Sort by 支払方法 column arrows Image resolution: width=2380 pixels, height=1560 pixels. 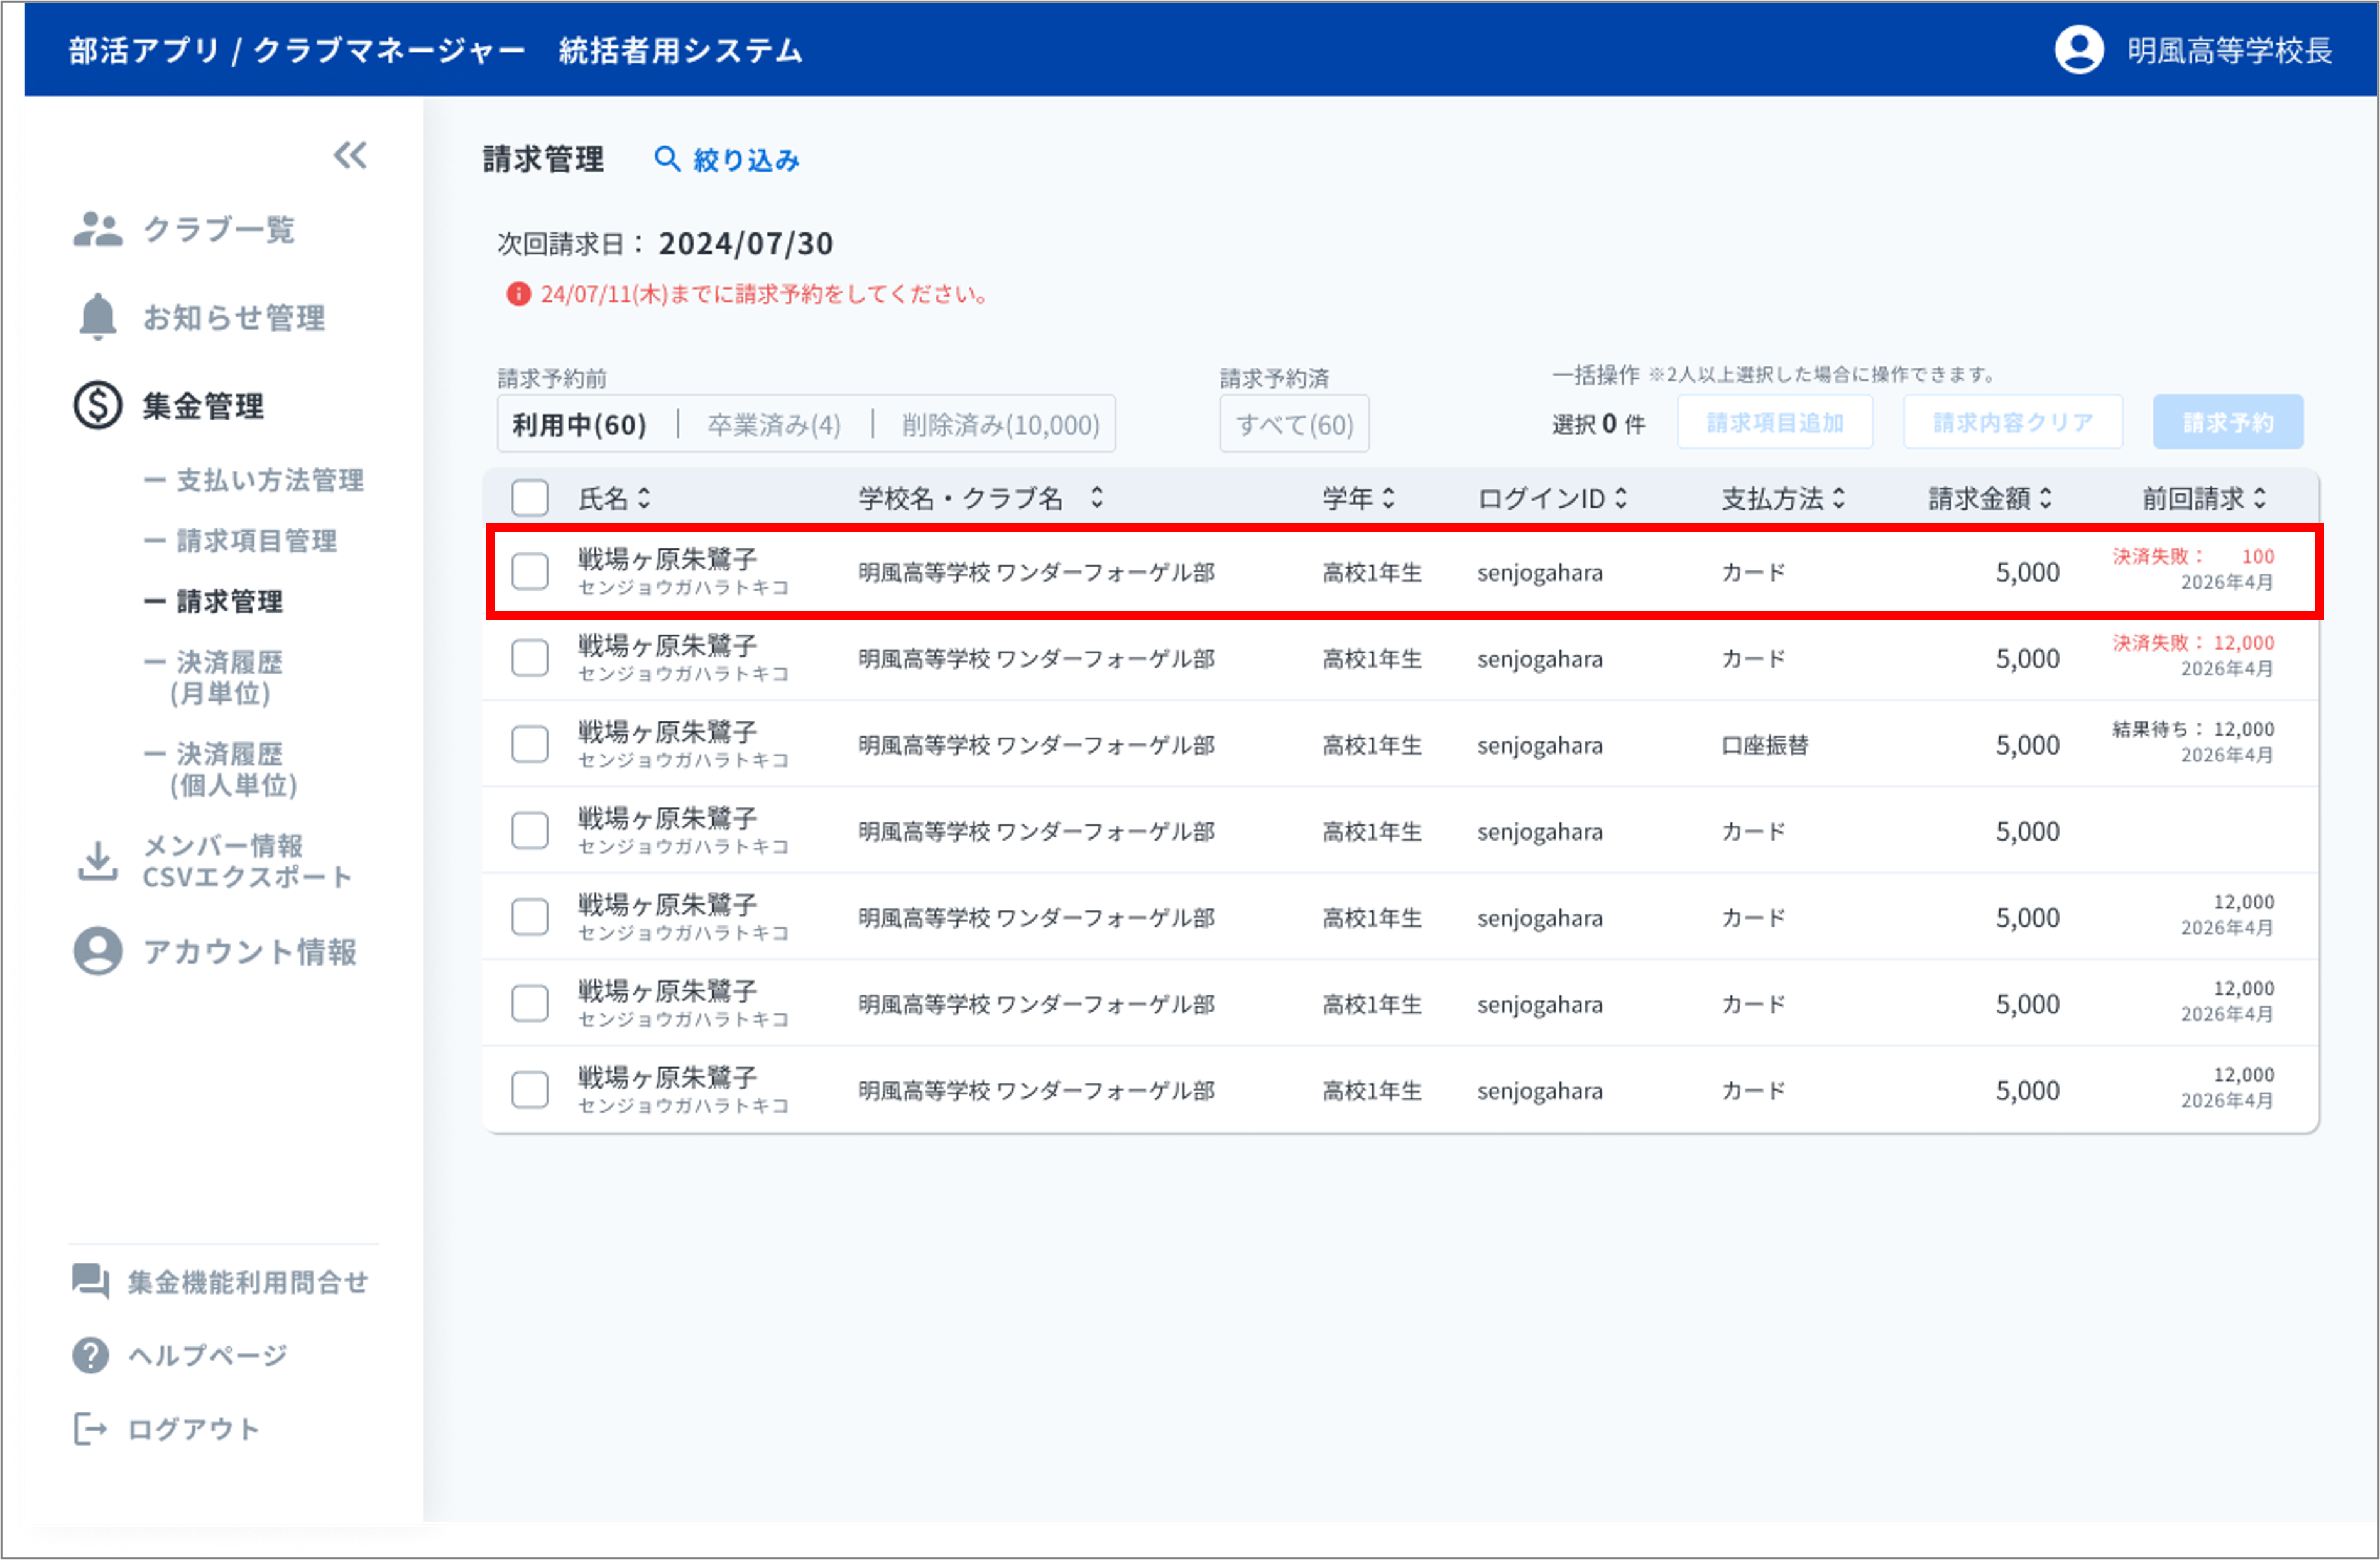(1839, 497)
